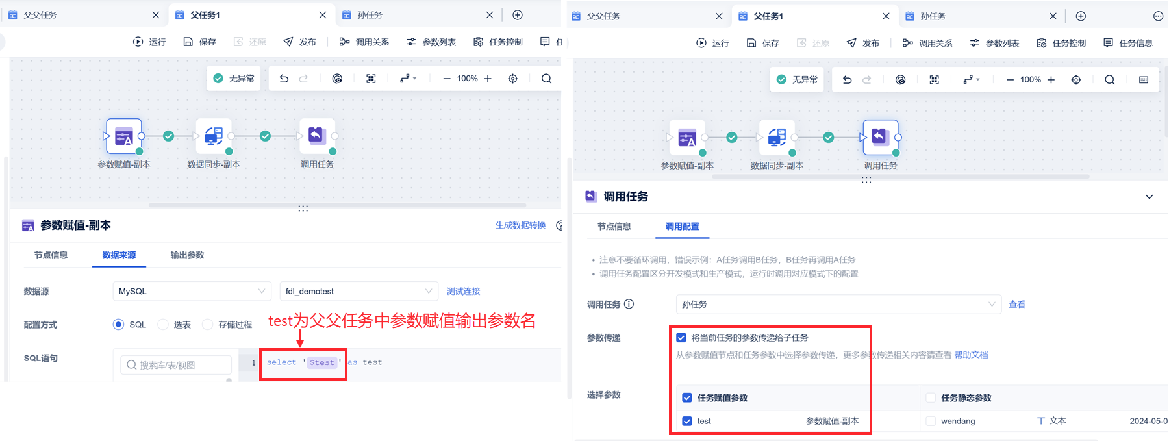Click the locate crosshair icon in right screenshot
Image resolution: width=1169 pixels, height=441 pixels.
1076,80
